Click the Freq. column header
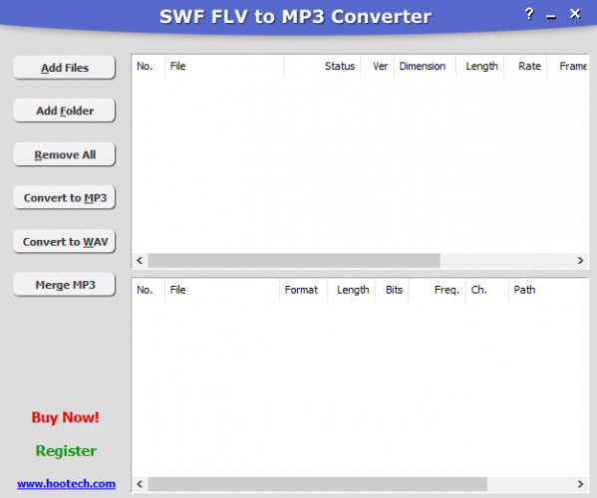Image resolution: width=597 pixels, height=498 pixels. point(438,290)
